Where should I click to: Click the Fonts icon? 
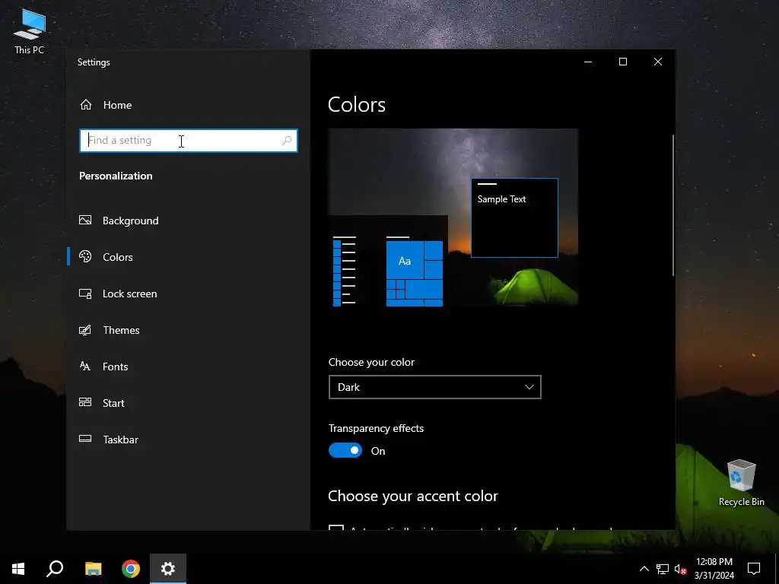pos(85,367)
